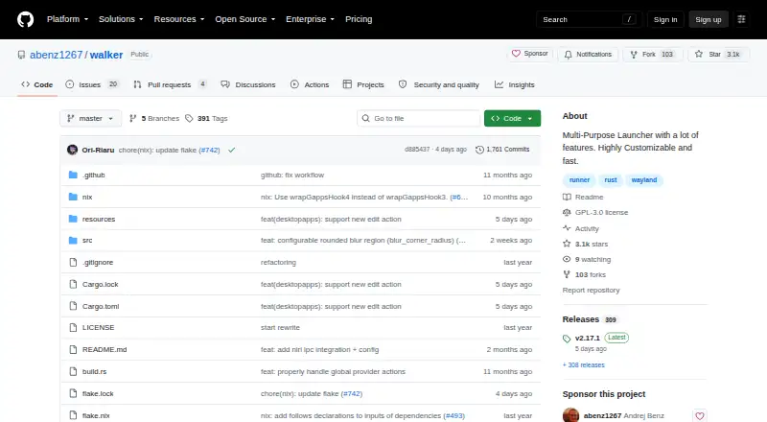Expand the Solutions menu
Image resolution: width=767 pixels, height=422 pixels.
coord(121,19)
